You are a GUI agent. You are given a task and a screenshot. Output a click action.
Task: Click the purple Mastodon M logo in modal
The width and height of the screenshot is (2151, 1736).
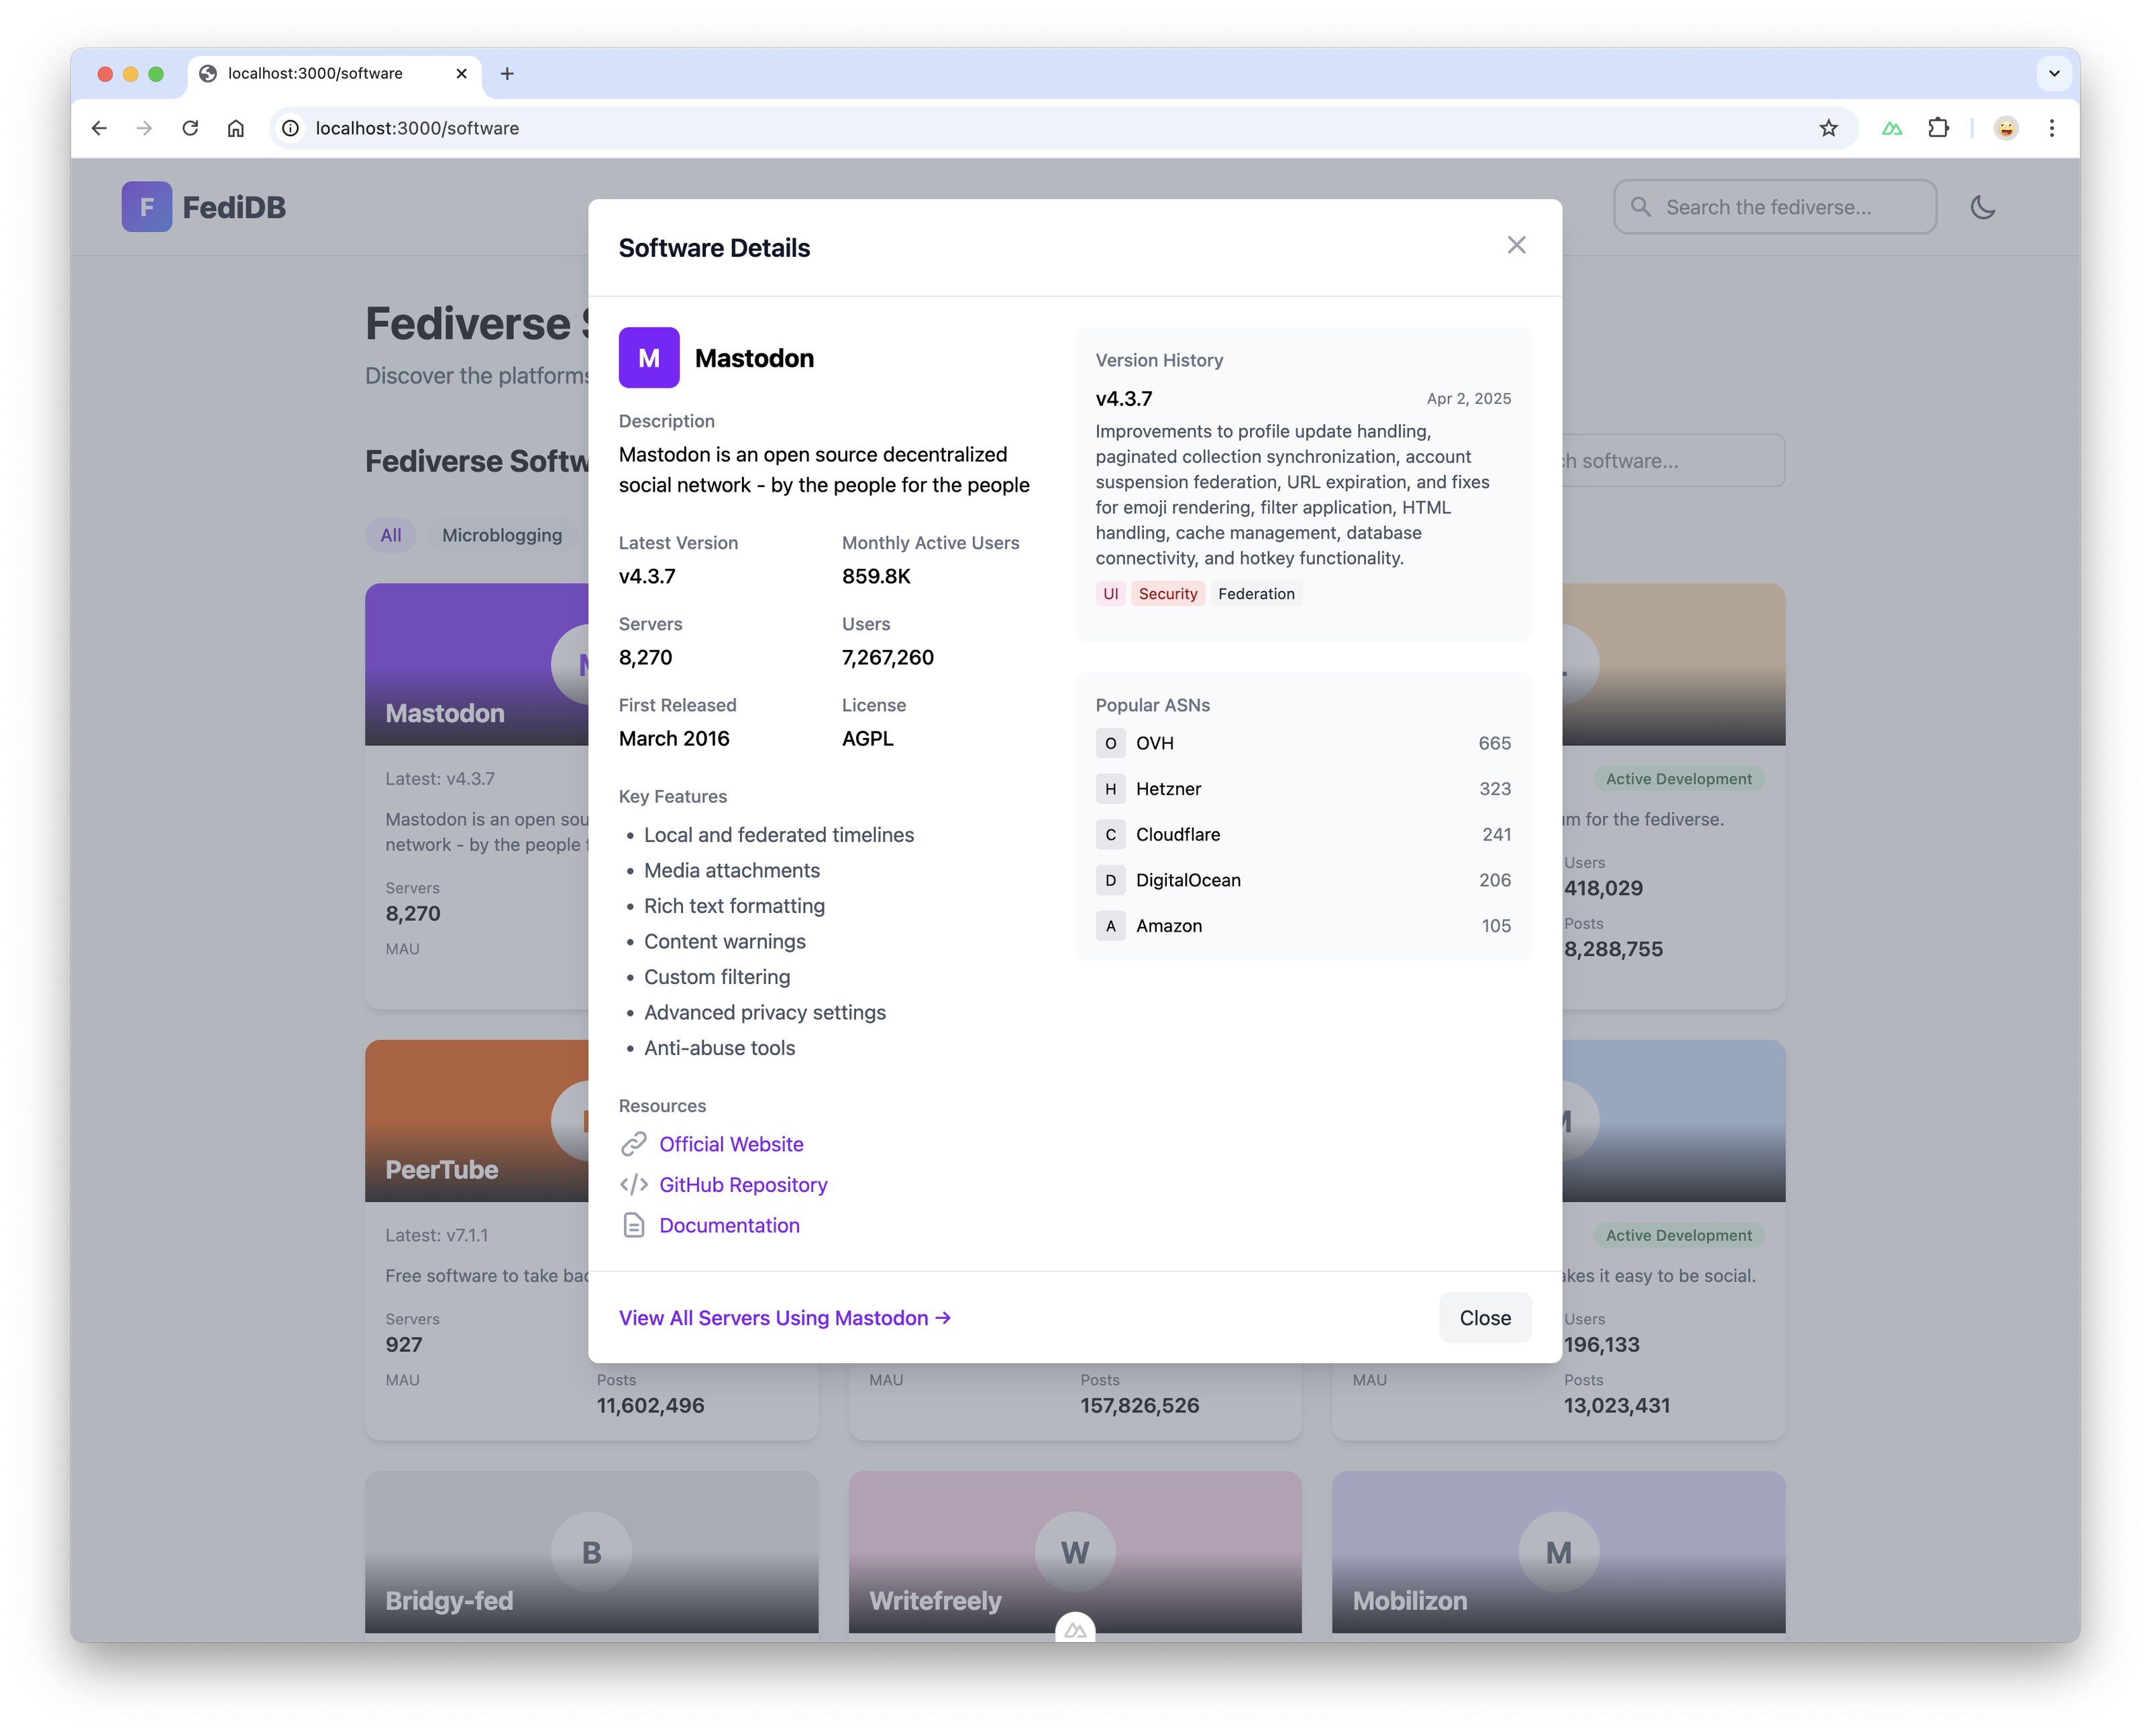pyautogui.click(x=649, y=357)
